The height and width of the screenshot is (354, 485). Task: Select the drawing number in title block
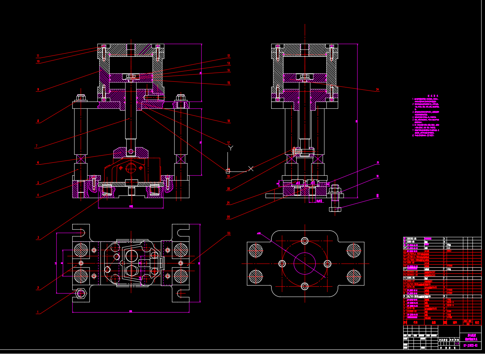tap(471, 346)
